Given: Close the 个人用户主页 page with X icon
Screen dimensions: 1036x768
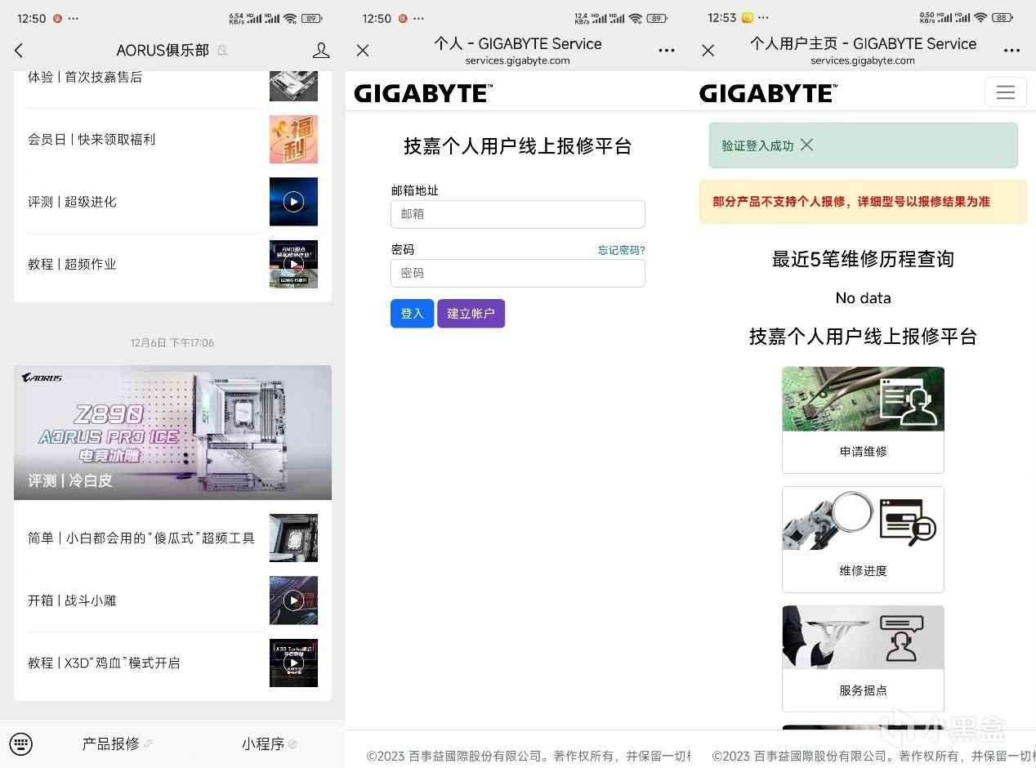Looking at the screenshot, I should click(708, 51).
